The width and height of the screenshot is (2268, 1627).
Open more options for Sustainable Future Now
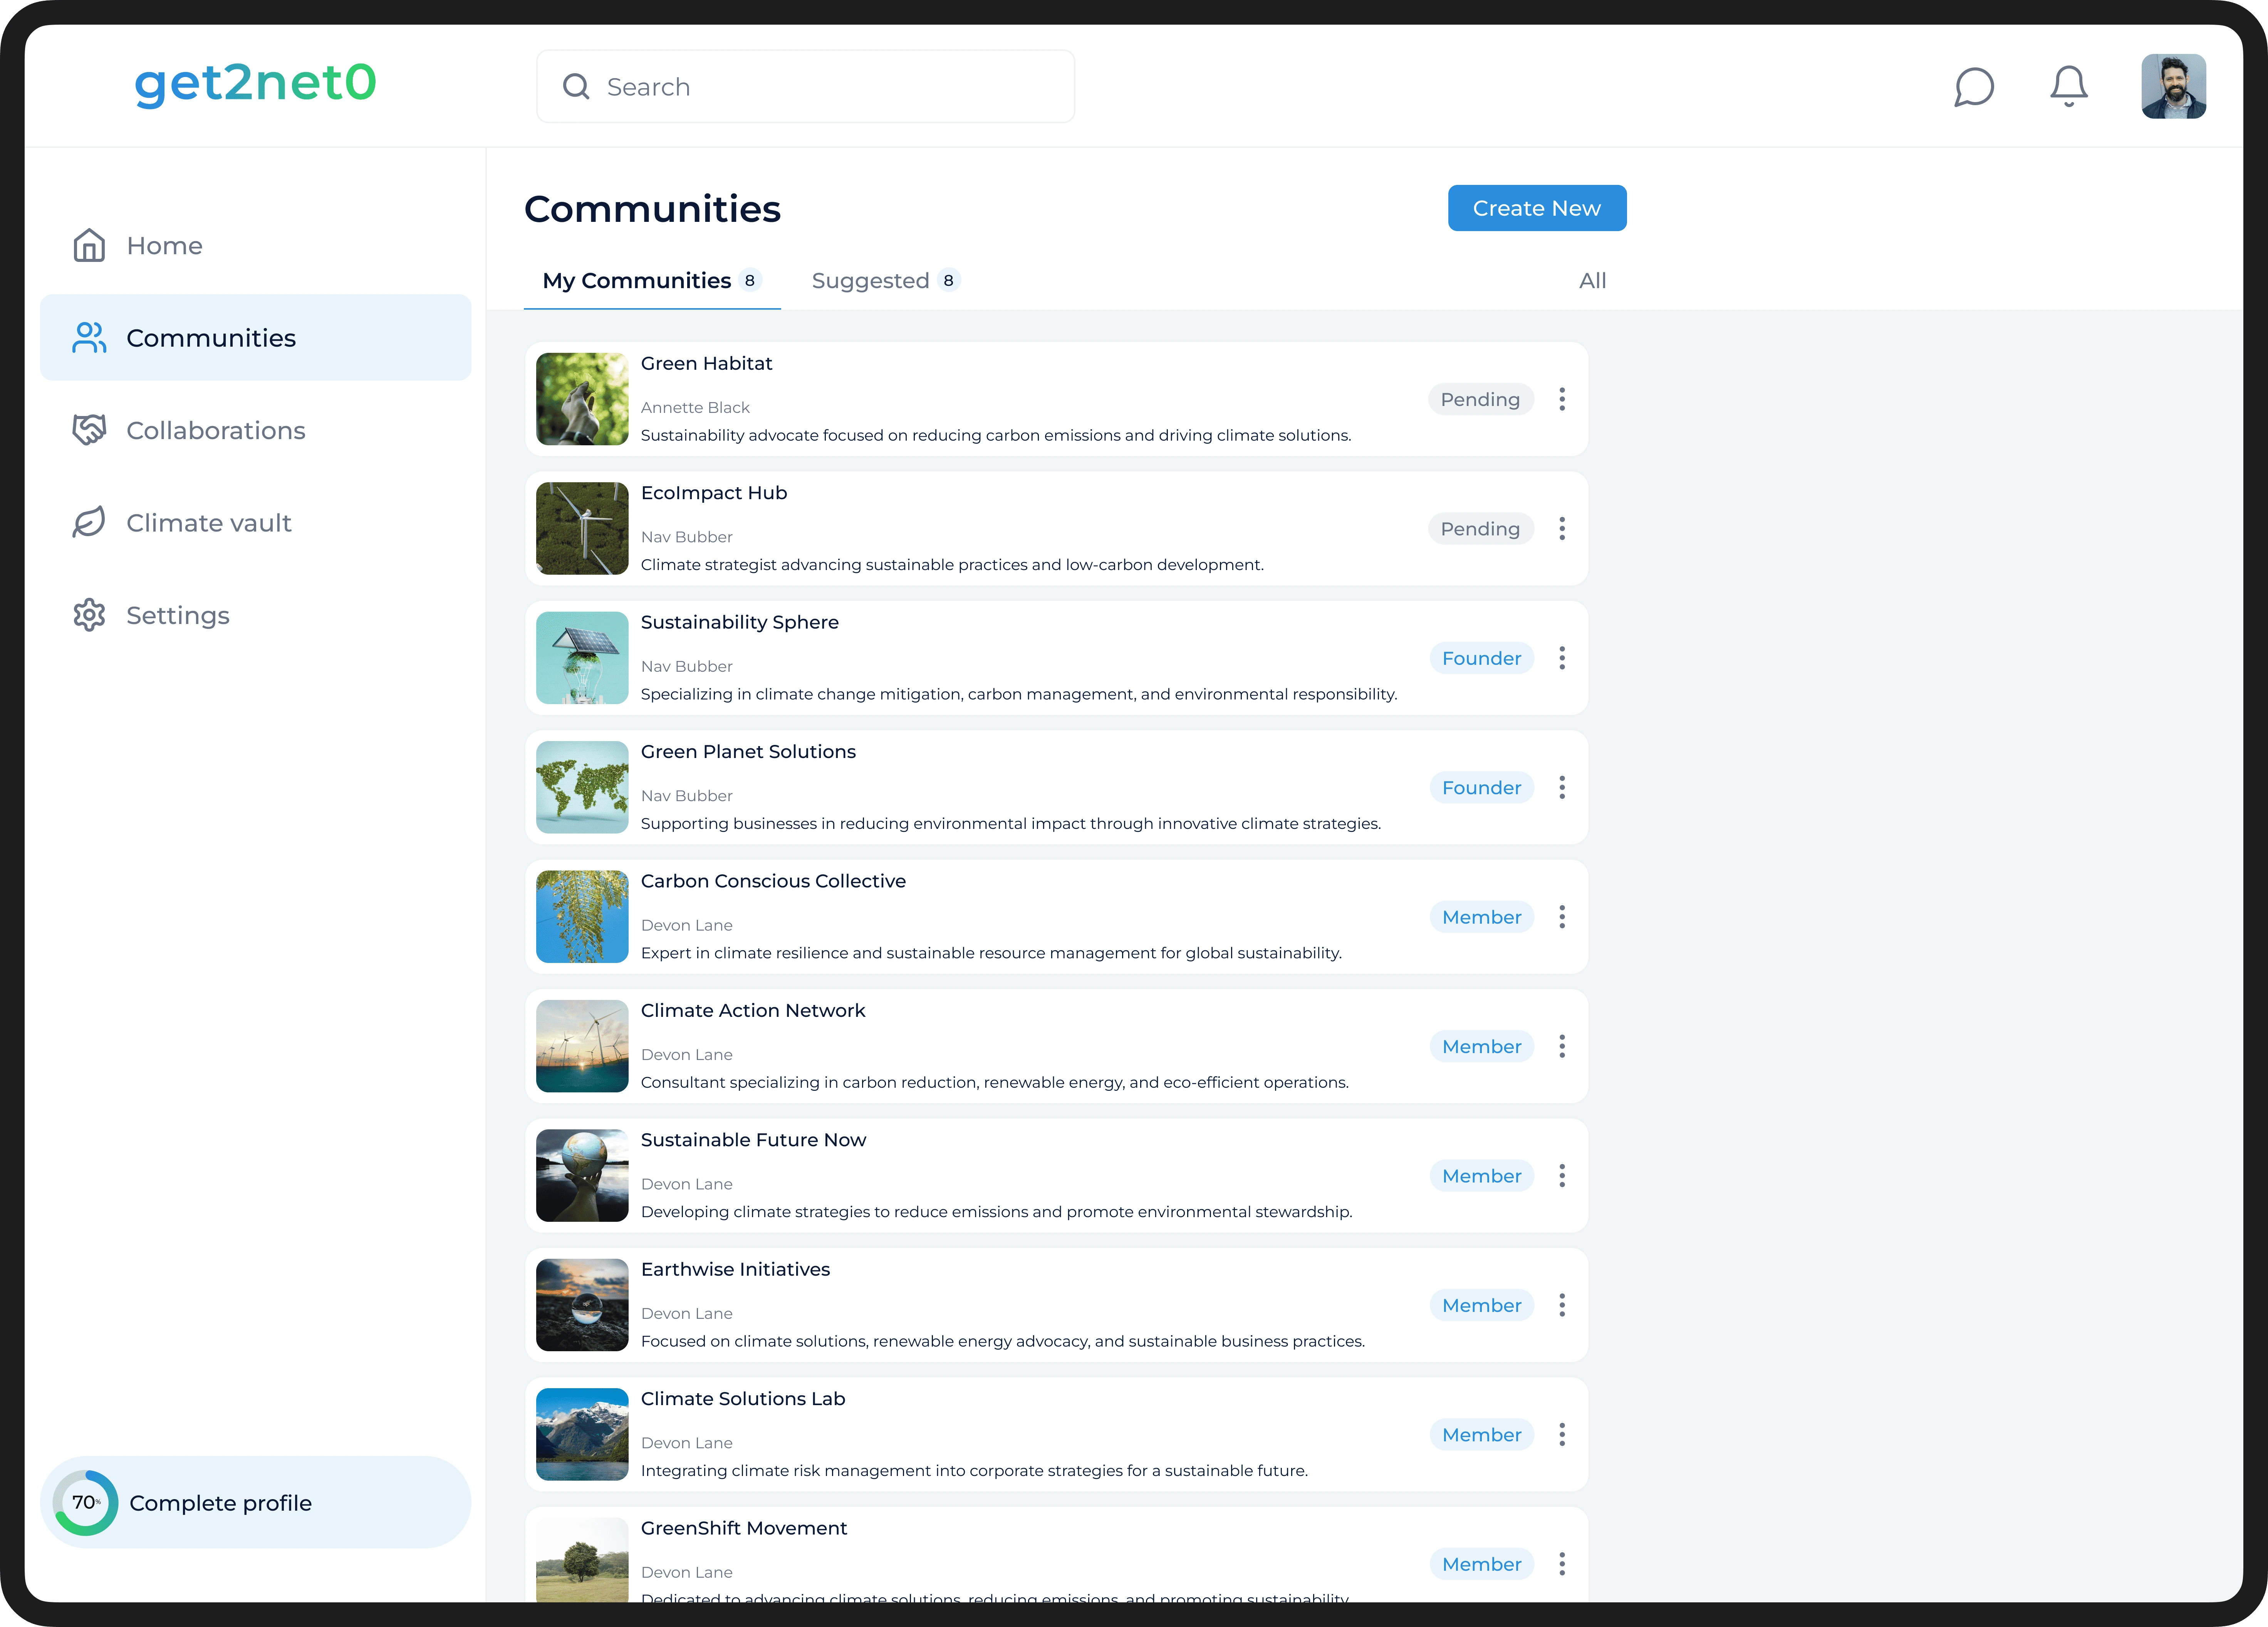tap(1562, 1176)
